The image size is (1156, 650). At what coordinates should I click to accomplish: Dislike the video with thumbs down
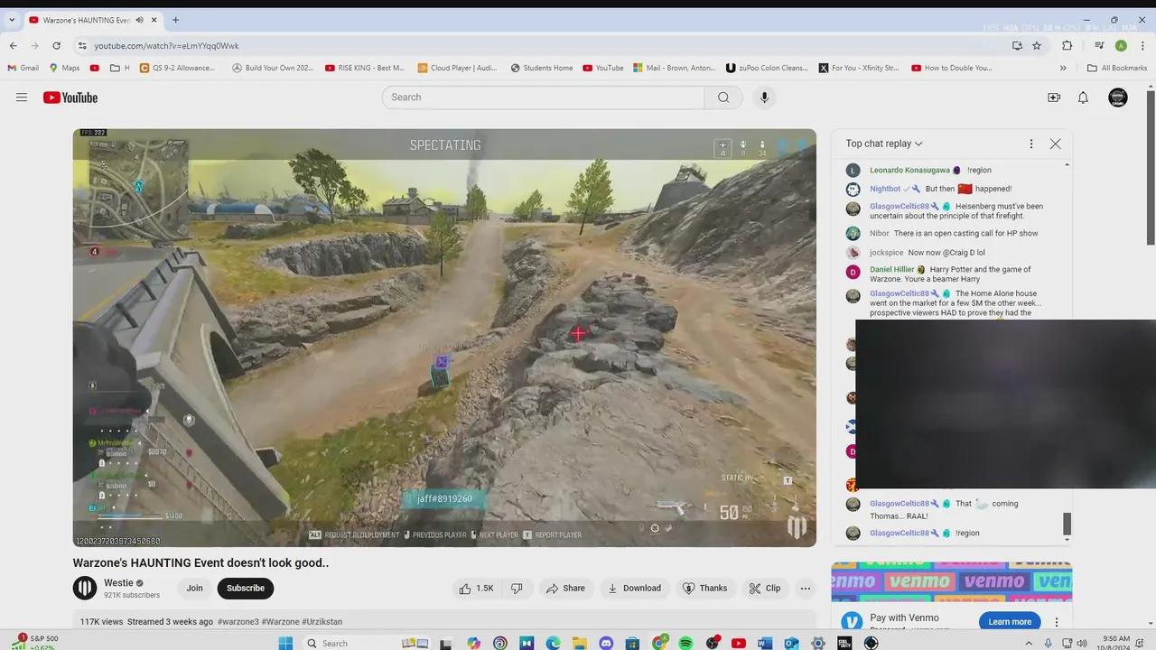pyautogui.click(x=517, y=588)
